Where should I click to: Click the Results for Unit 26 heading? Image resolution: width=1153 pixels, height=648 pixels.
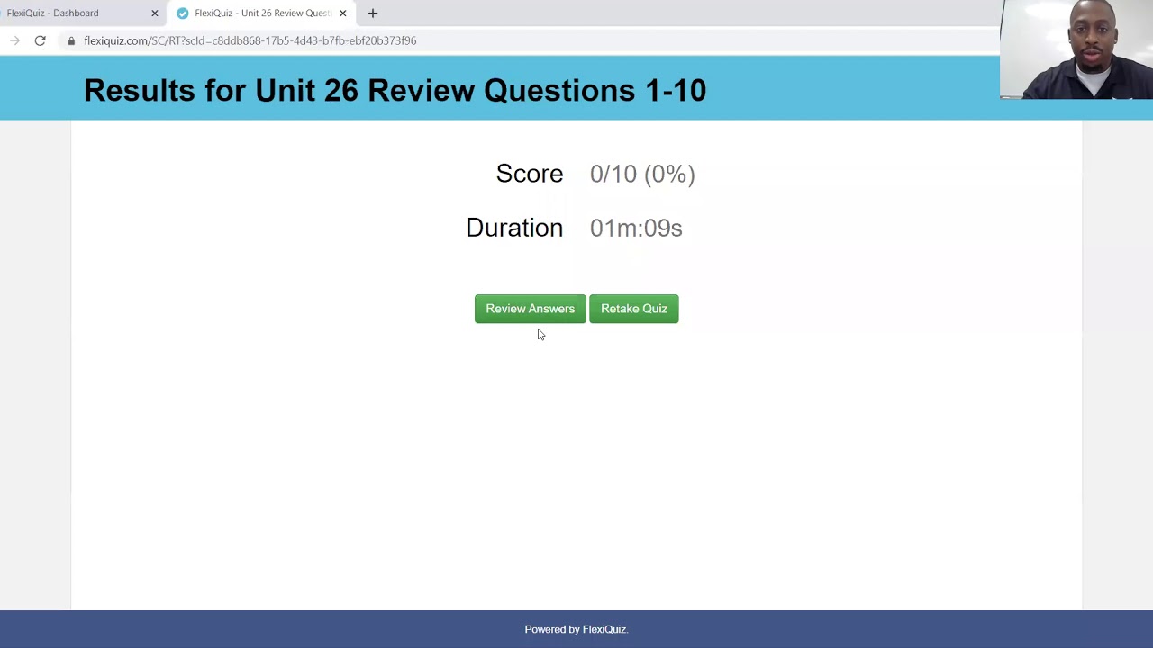click(395, 90)
